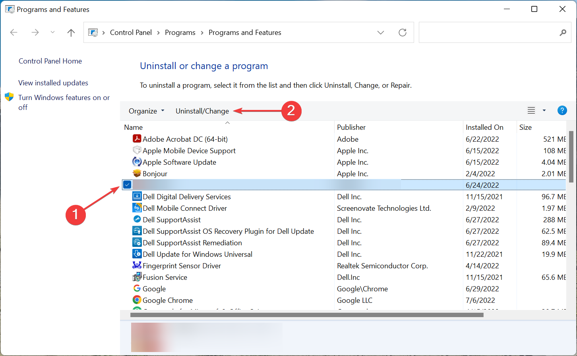
Task: Open Turn Windows features on or off
Action: coord(64,102)
